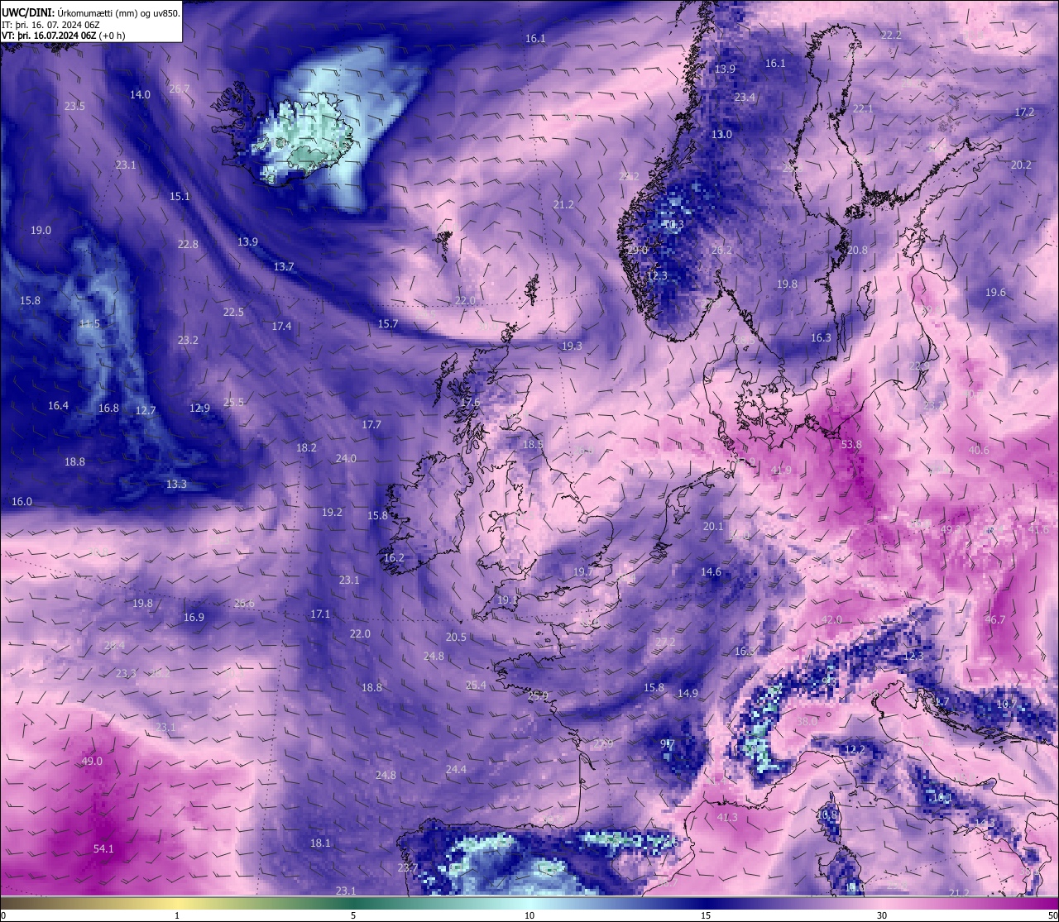1059x922 pixels.
Task: Click the 20.1 value on the map
Action: pos(713,526)
